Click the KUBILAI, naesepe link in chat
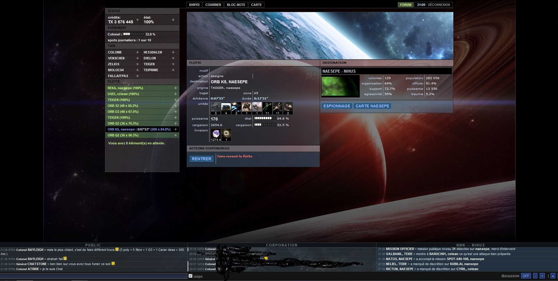 (x=464, y=264)
